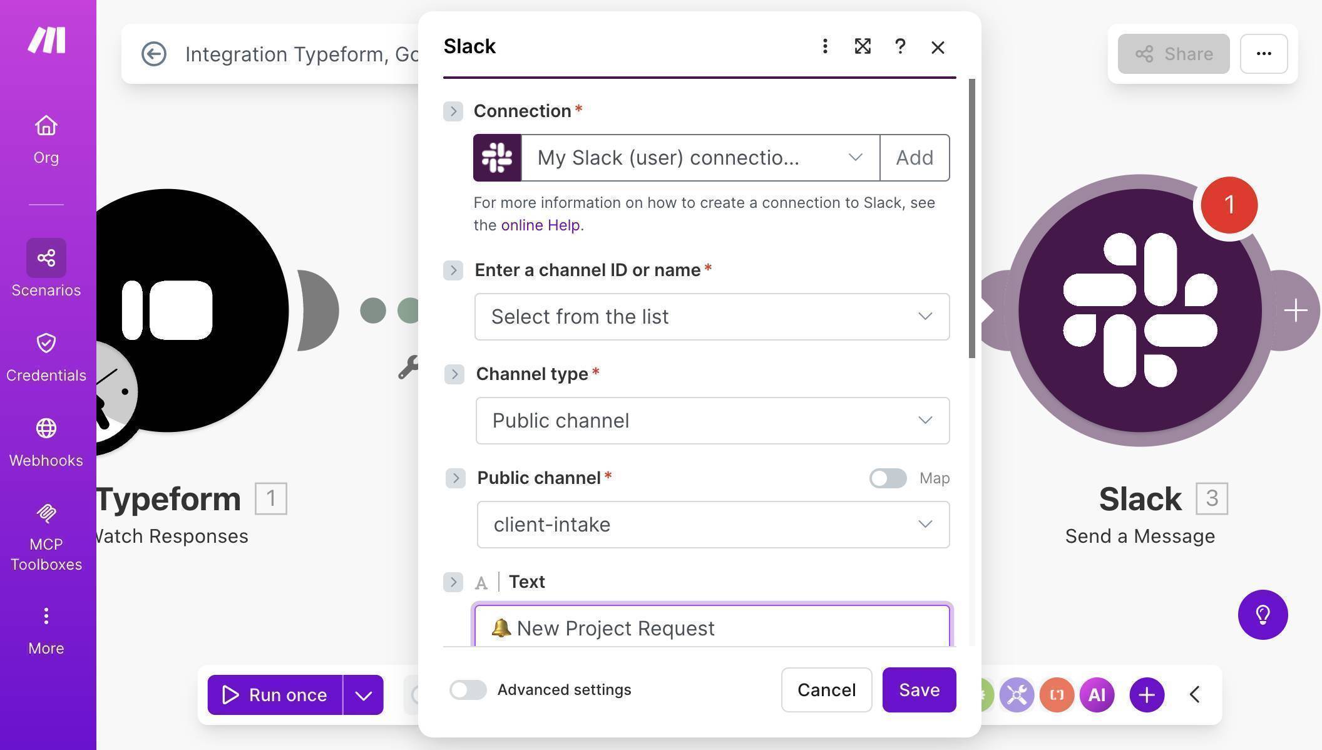Expand the Slack panel to fullscreen

pyautogui.click(x=863, y=46)
